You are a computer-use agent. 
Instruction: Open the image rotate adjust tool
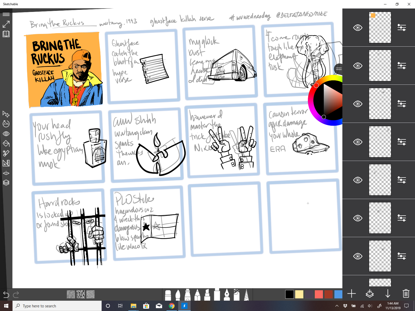click(6, 124)
